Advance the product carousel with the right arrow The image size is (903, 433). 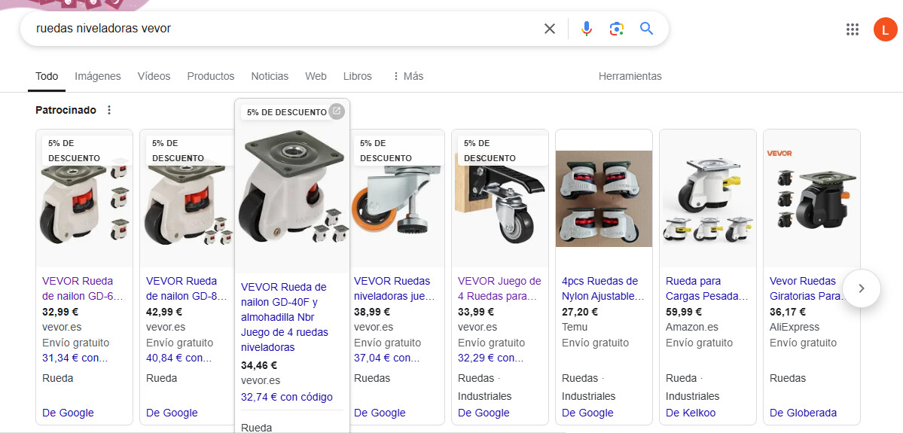coord(861,288)
